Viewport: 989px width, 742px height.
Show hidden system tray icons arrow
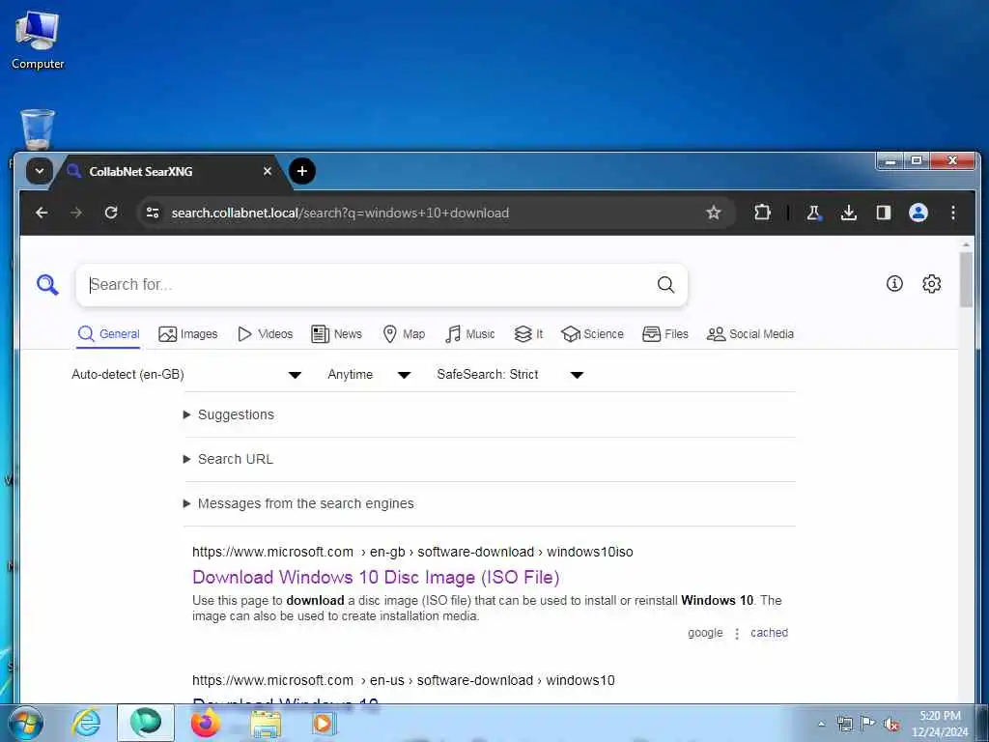[x=821, y=724]
